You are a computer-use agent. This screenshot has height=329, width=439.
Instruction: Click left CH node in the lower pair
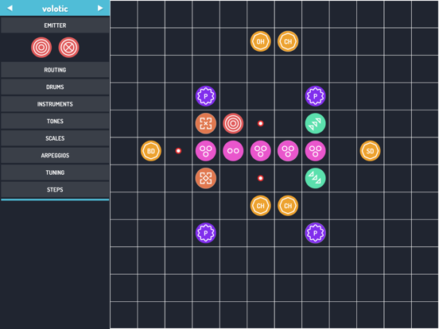260,206
